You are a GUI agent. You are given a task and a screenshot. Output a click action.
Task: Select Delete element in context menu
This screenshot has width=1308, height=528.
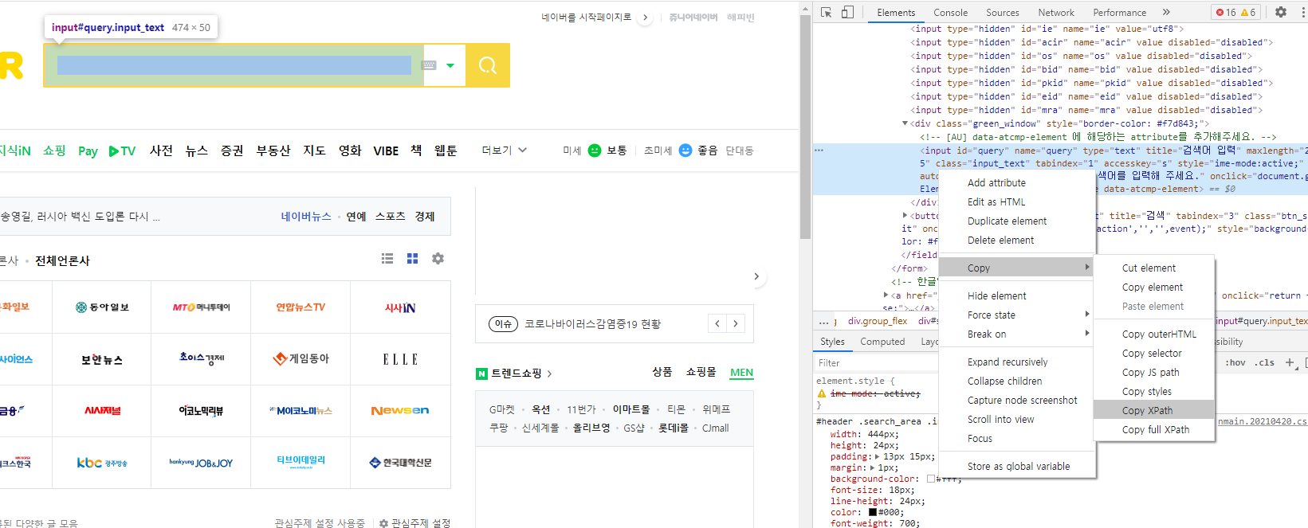point(1017,240)
